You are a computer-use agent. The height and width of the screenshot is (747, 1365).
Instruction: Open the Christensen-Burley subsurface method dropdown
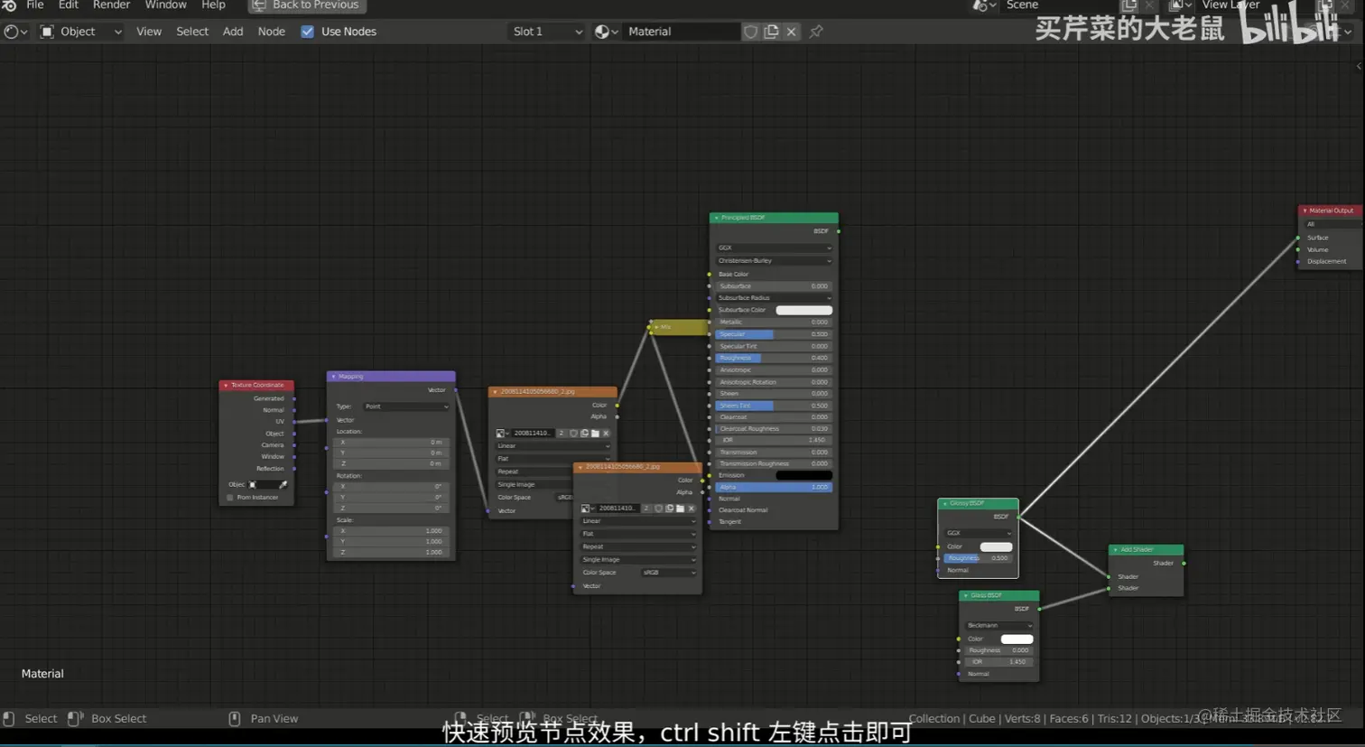pos(775,261)
